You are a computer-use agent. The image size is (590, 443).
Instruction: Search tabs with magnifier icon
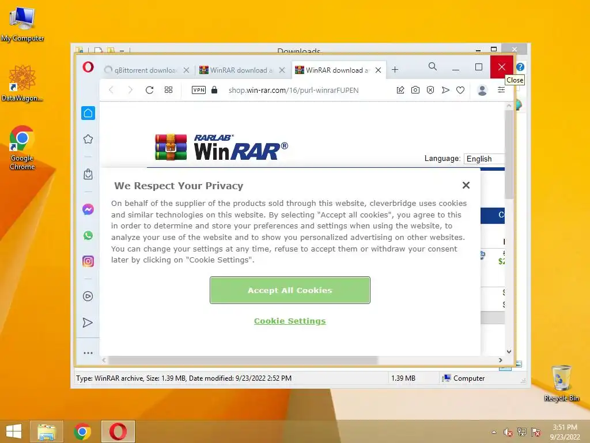(433, 67)
